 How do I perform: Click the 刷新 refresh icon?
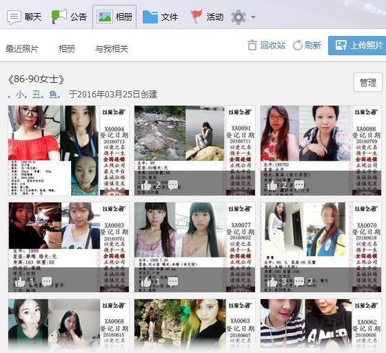click(298, 45)
